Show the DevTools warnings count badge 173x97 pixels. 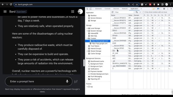click(x=154, y=9)
